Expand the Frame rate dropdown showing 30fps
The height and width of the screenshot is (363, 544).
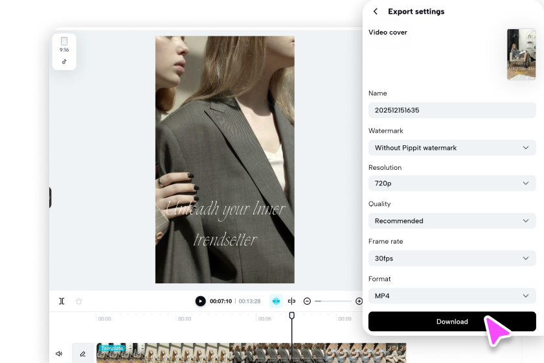(451, 259)
